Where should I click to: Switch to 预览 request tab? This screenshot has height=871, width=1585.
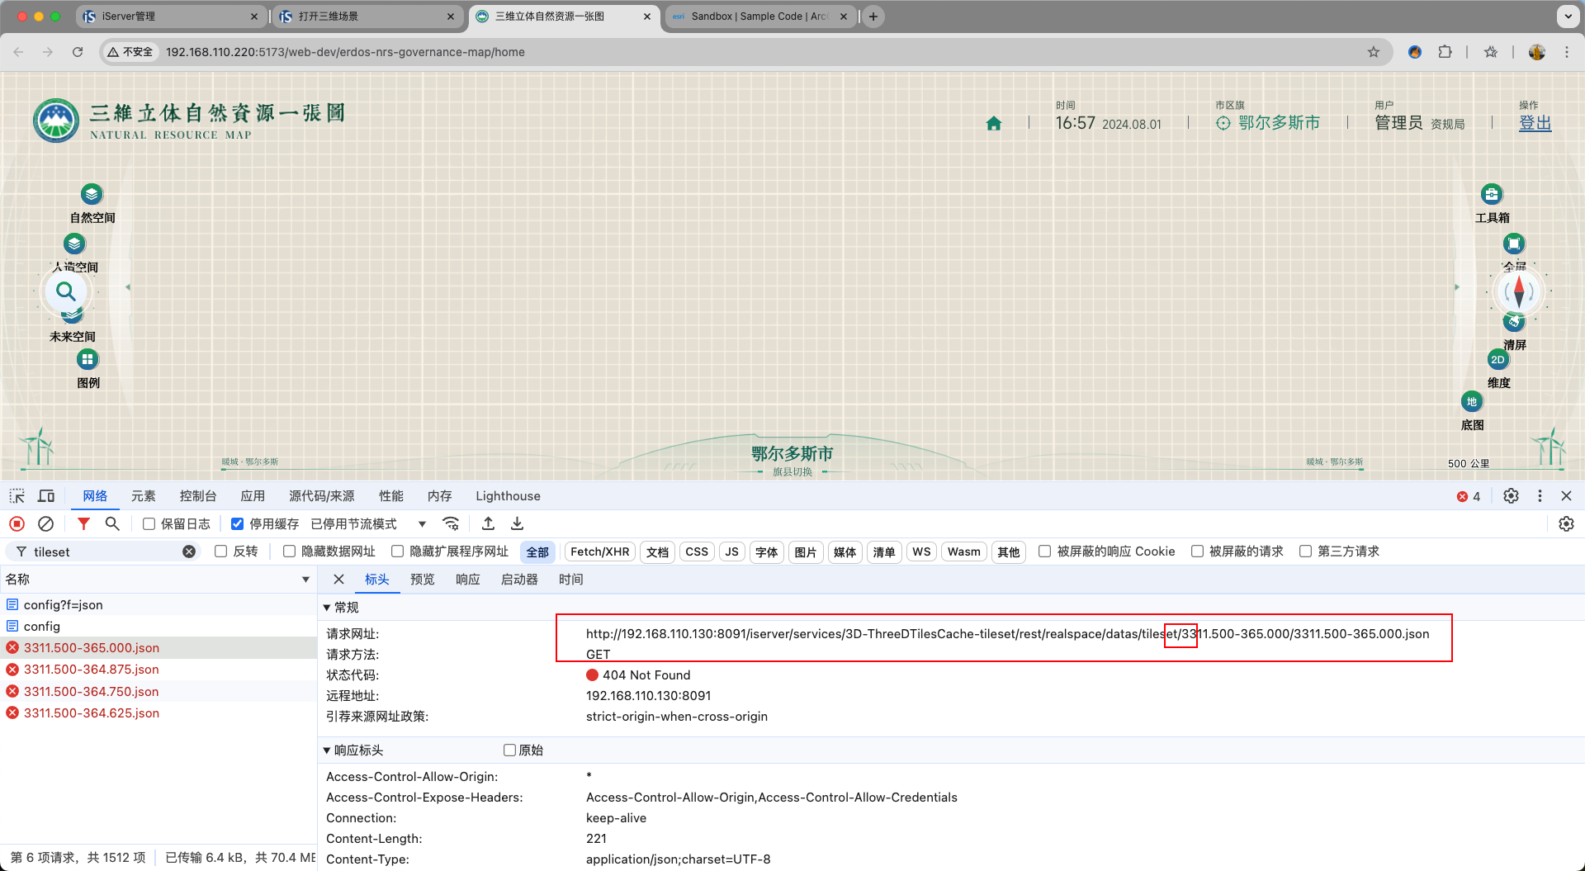point(423,580)
